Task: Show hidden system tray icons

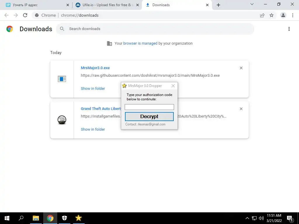Action: pos(247,218)
